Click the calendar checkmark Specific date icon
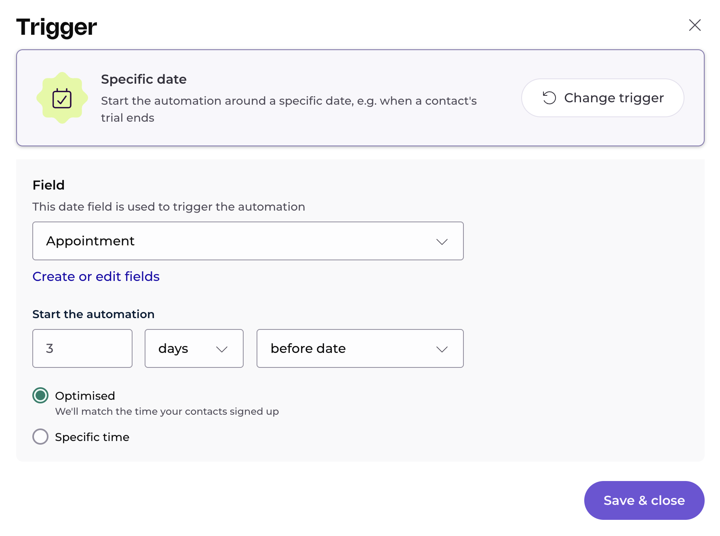This screenshot has height=536, width=720. tap(62, 98)
